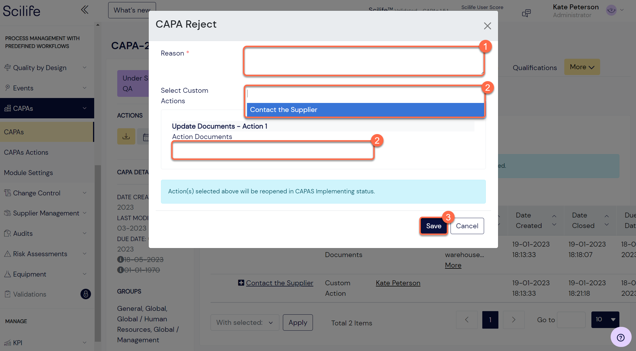Click the Events sidebar icon
Screen dimensions: 636x351
(x=7, y=88)
